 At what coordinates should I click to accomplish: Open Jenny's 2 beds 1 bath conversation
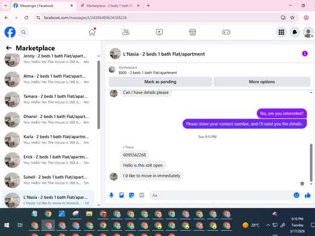pos(49,59)
